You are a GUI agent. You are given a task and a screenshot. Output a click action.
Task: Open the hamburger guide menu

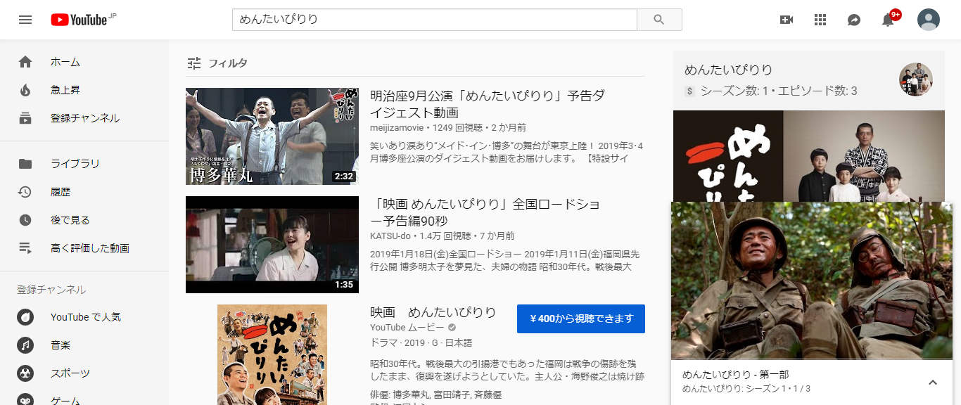point(25,20)
